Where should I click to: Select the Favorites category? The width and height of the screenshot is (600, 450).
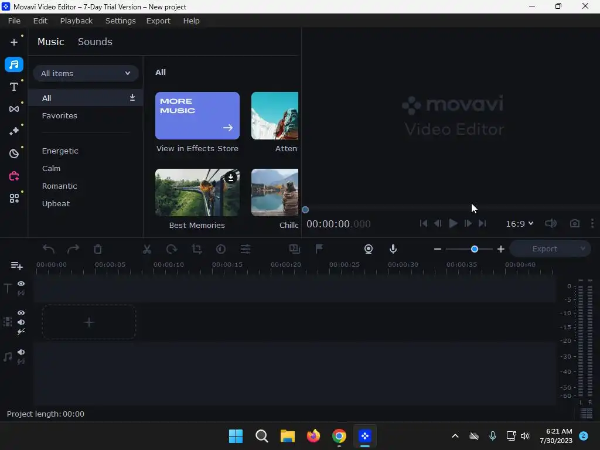59,115
